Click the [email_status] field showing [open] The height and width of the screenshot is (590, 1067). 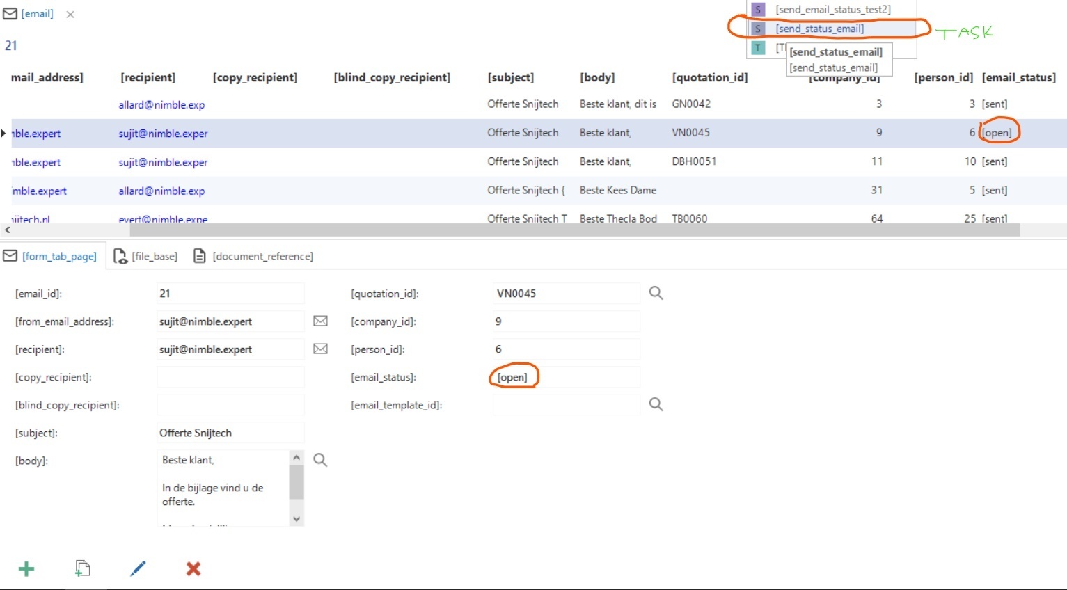click(x=566, y=377)
